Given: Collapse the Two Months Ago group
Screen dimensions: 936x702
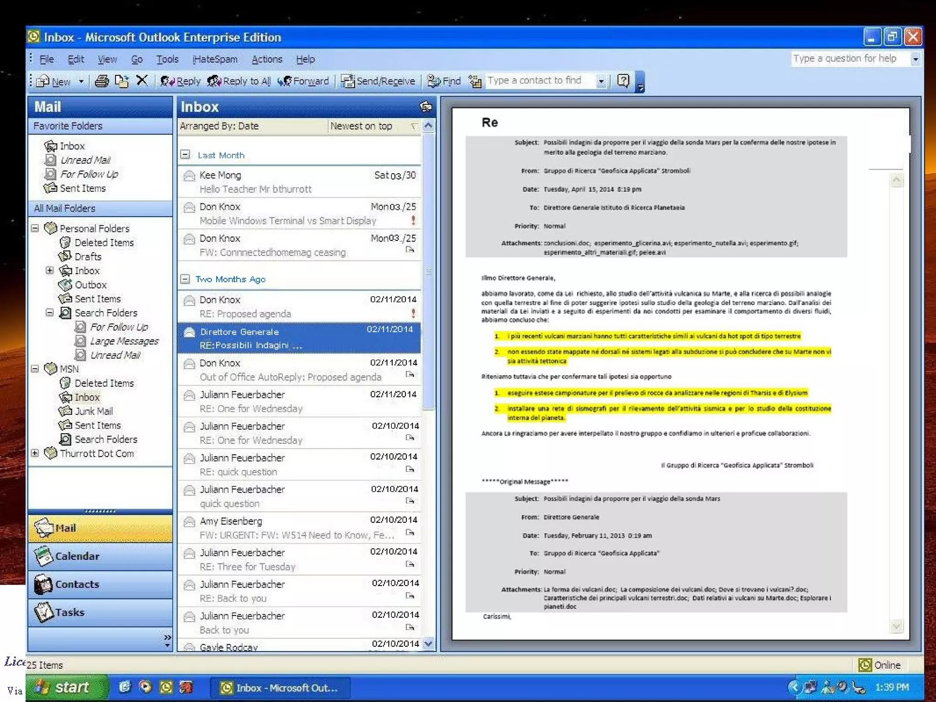Looking at the screenshot, I should [185, 279].
